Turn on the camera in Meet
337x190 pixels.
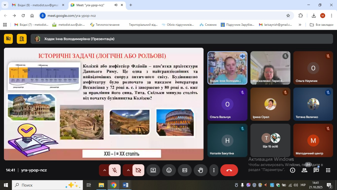[x=138, y=170]
